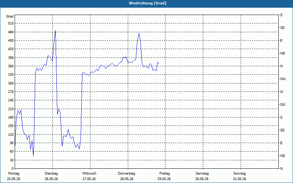Select the 30 value on the left axis

(x=12, y=160)
